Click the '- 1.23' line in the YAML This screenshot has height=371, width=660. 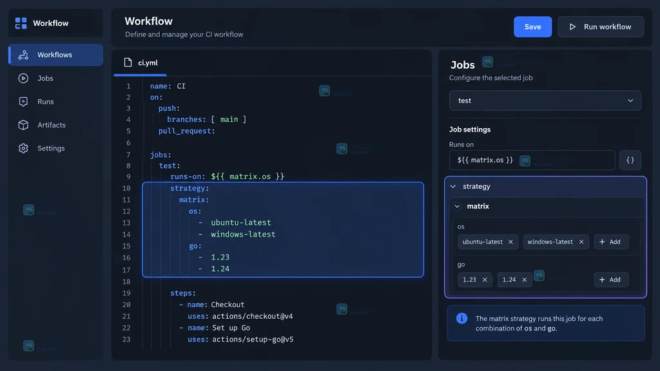(x=214, y=257)
